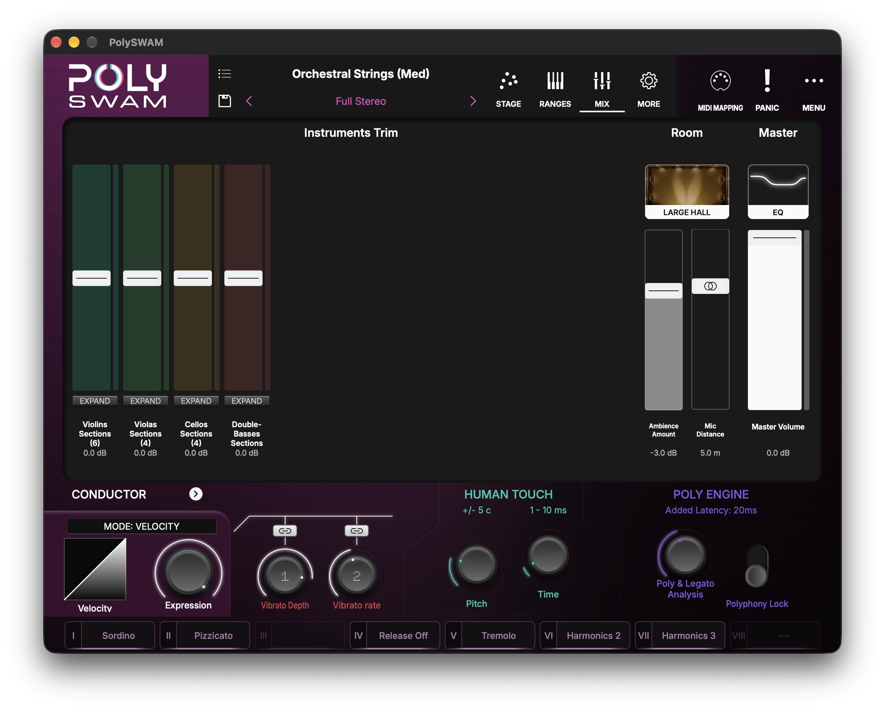Flip the Polyphony Lock switch
Image resolution: width=885 pixels, height=711 pixels.
click(756, 566)
